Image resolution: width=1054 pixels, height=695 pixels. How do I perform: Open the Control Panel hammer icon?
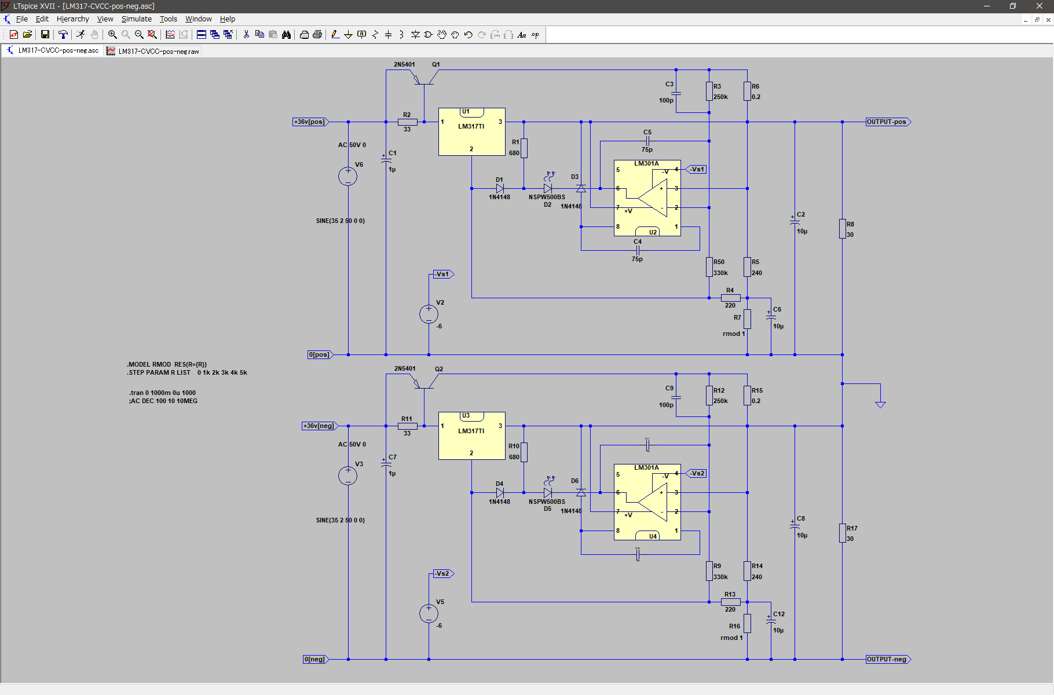pyautogui.click(x=63, y=35)
